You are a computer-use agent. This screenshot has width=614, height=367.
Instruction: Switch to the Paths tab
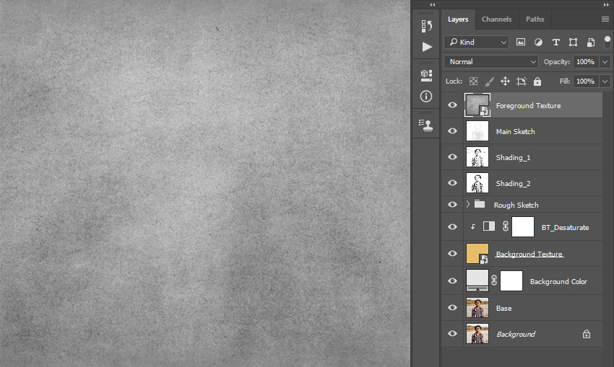point(535,19)
